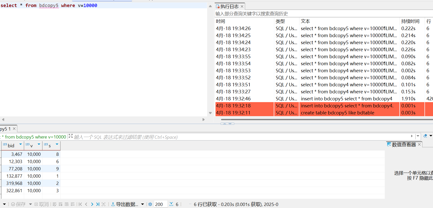The width and height of the screenshot is (433, 208).
Task: Click the 文本 column header
Action: tap(349, 21)
